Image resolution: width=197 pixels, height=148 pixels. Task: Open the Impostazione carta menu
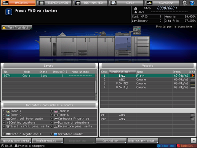16,141
